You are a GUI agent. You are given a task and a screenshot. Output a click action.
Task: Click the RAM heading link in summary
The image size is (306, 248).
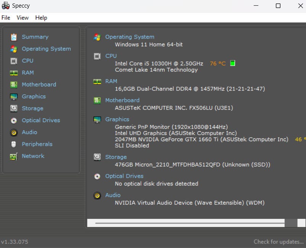(x=111, y=81)
